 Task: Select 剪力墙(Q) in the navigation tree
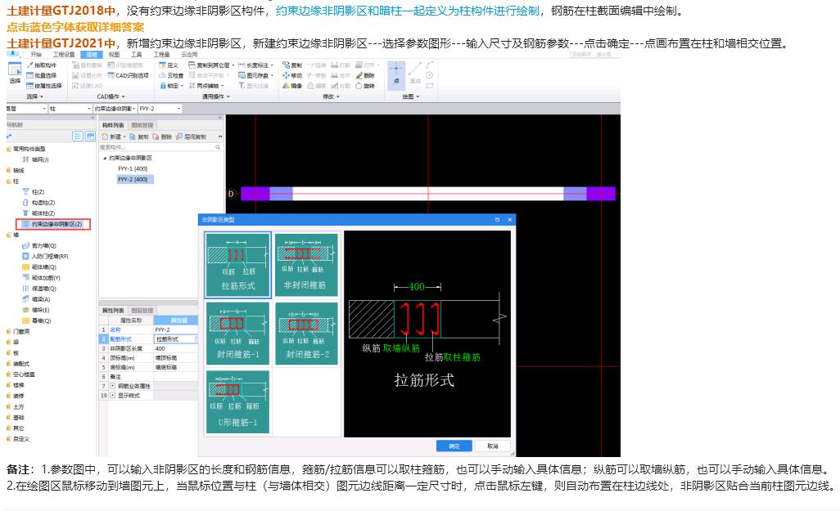pos(39,245)
